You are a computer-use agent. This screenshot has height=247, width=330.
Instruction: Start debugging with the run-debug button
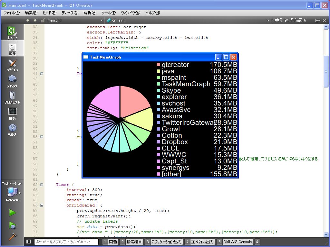point(13,225)
